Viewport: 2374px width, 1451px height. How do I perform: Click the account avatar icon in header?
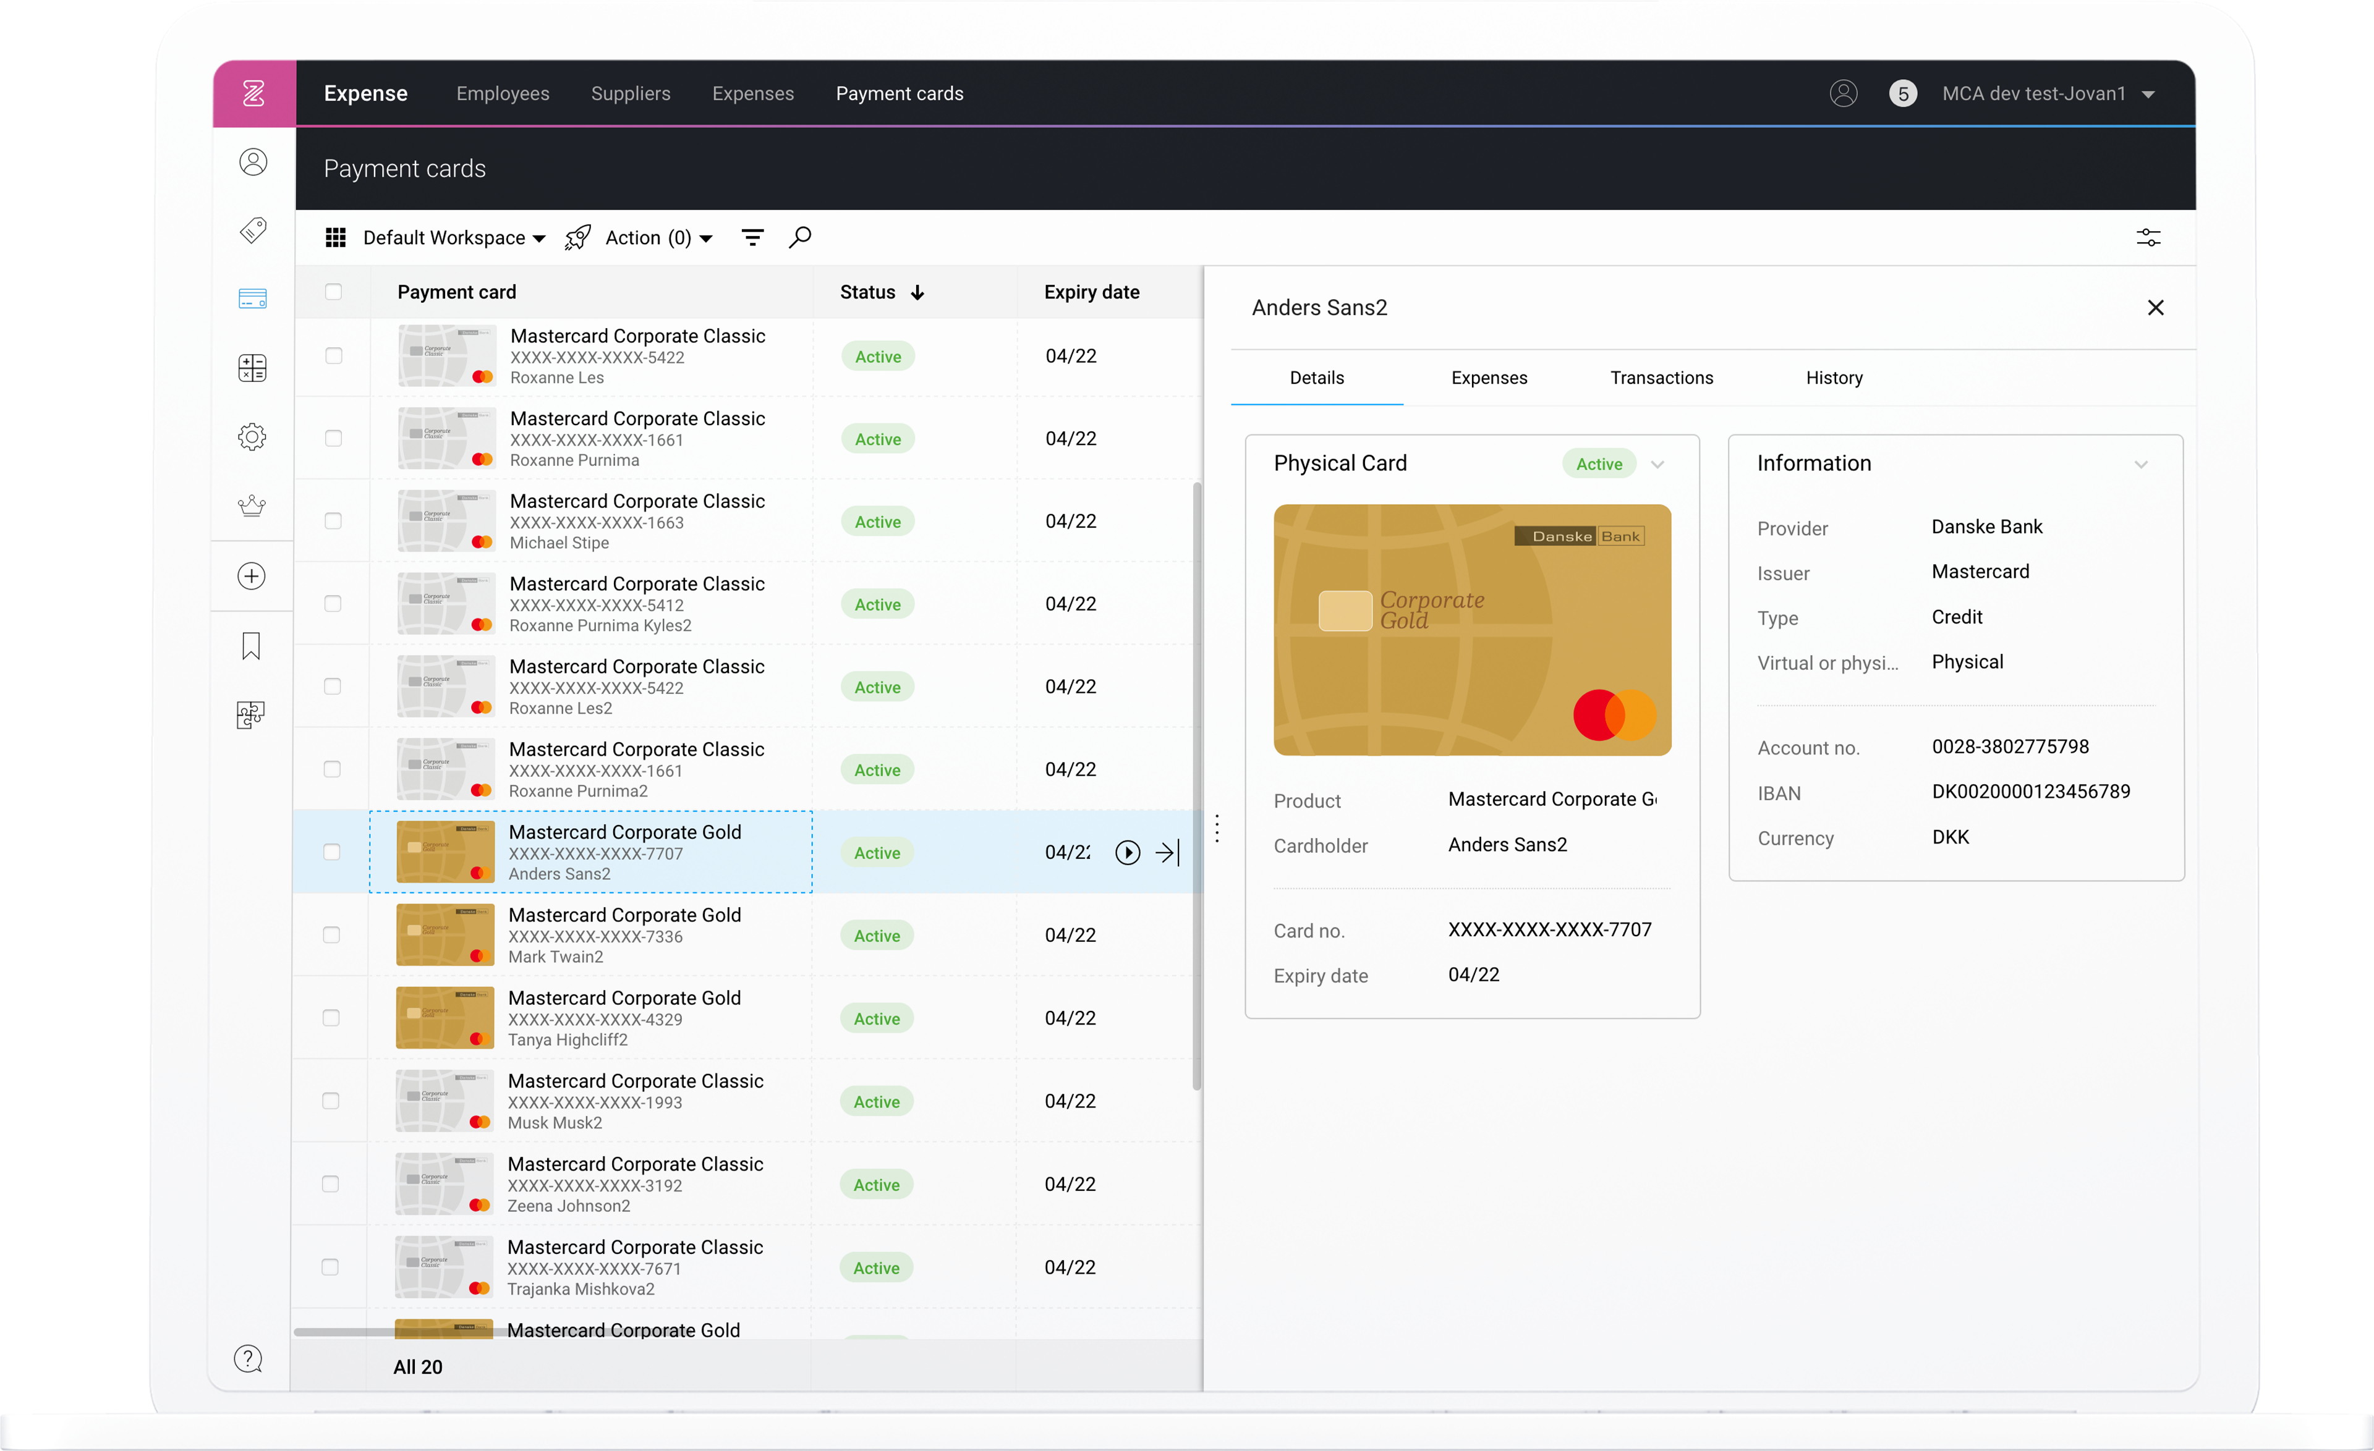click(1843, 93)
